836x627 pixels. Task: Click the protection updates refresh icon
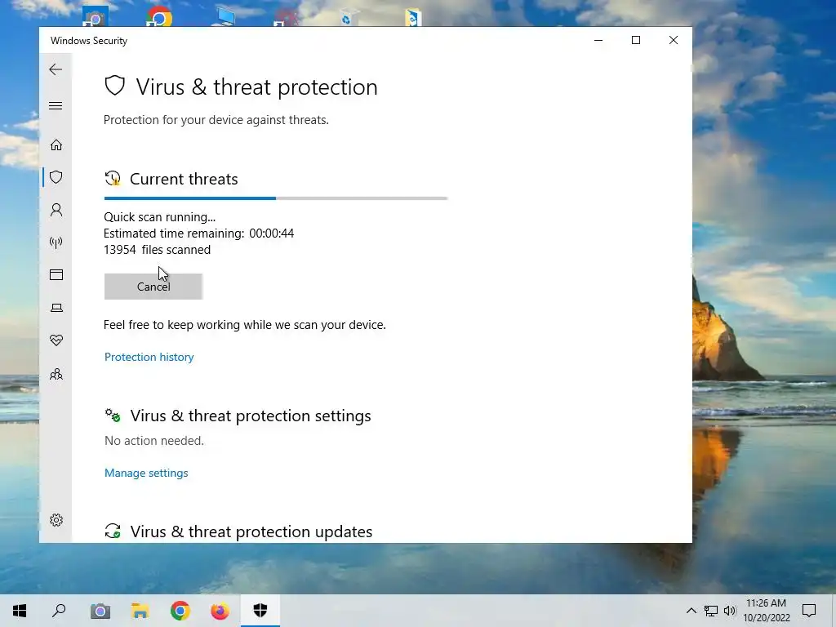click(x=113, y=531)
